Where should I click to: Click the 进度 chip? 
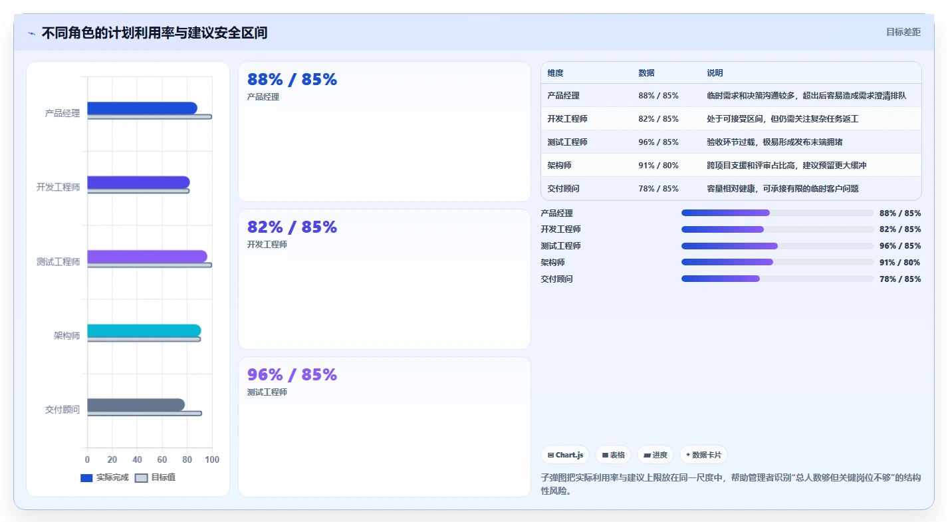click(x=655, y=455)
